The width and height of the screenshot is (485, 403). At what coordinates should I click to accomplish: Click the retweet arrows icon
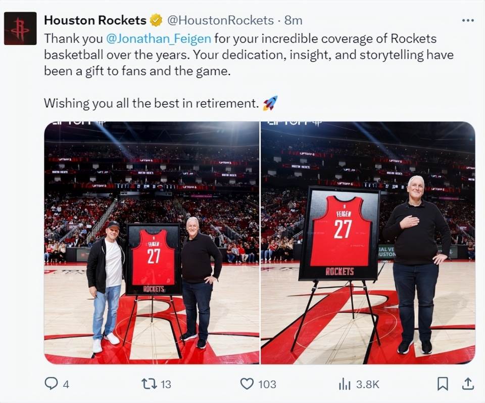coord(149,384)
